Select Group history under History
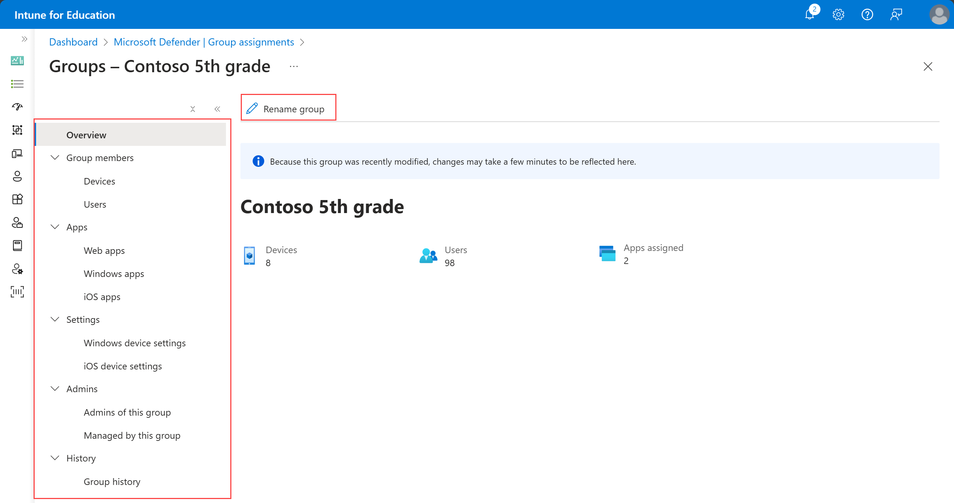 point(113,480)
